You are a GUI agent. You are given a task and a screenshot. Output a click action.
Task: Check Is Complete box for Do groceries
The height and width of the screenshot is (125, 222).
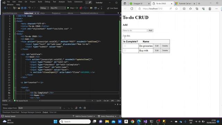(125, 46)
